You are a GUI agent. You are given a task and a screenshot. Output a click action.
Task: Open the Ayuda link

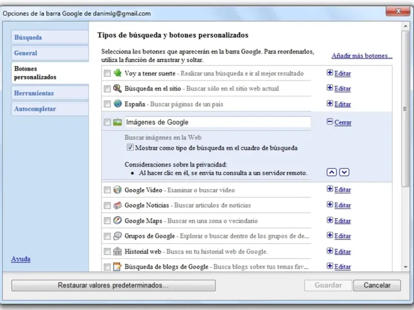tap(21, 259)
